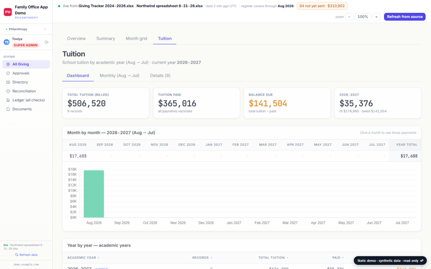Decrease zoom with the minus button
The height and width of the screenshot is (269, 431).
pyautogui.click(x=349, y=17)
